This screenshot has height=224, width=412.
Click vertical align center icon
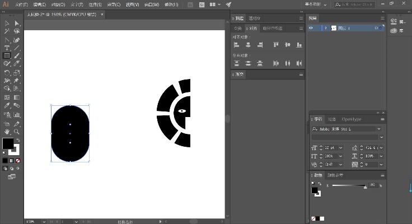pos(288,45)
